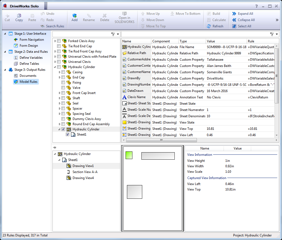Sort by the Component column header

(x=165, y=41)
